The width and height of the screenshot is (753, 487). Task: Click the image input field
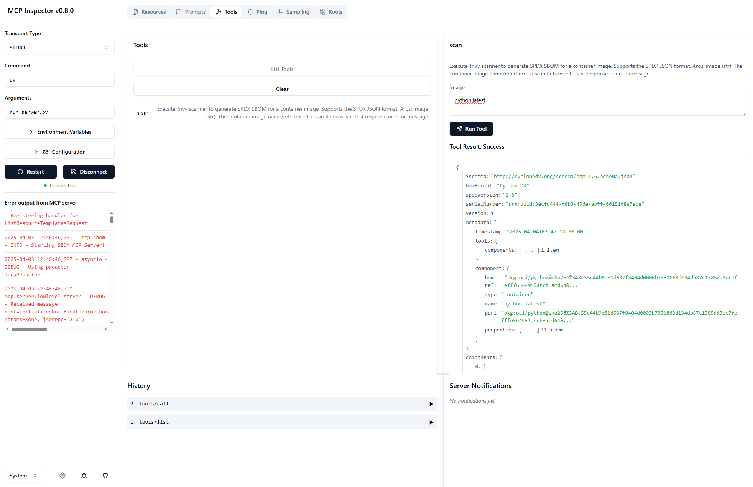[598, 104]
